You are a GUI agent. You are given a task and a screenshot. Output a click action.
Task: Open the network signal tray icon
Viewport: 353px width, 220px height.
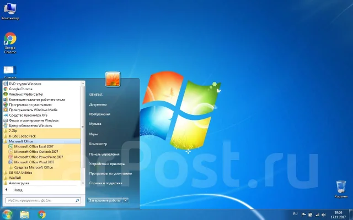click(x=317, y=215)
